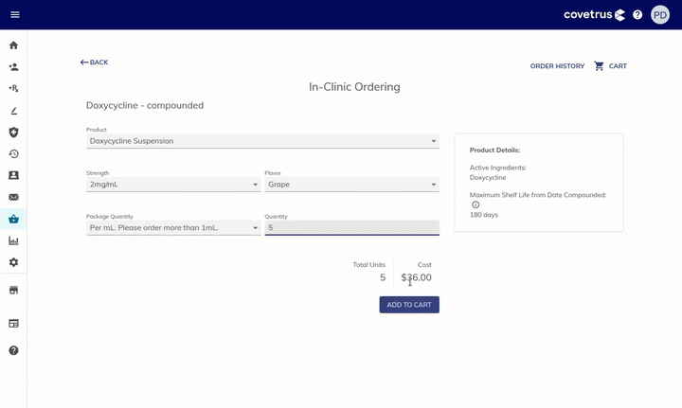Click the help icon in the top bar
Image resolution: width=682 pixels, height=408 pixels.
637,15
